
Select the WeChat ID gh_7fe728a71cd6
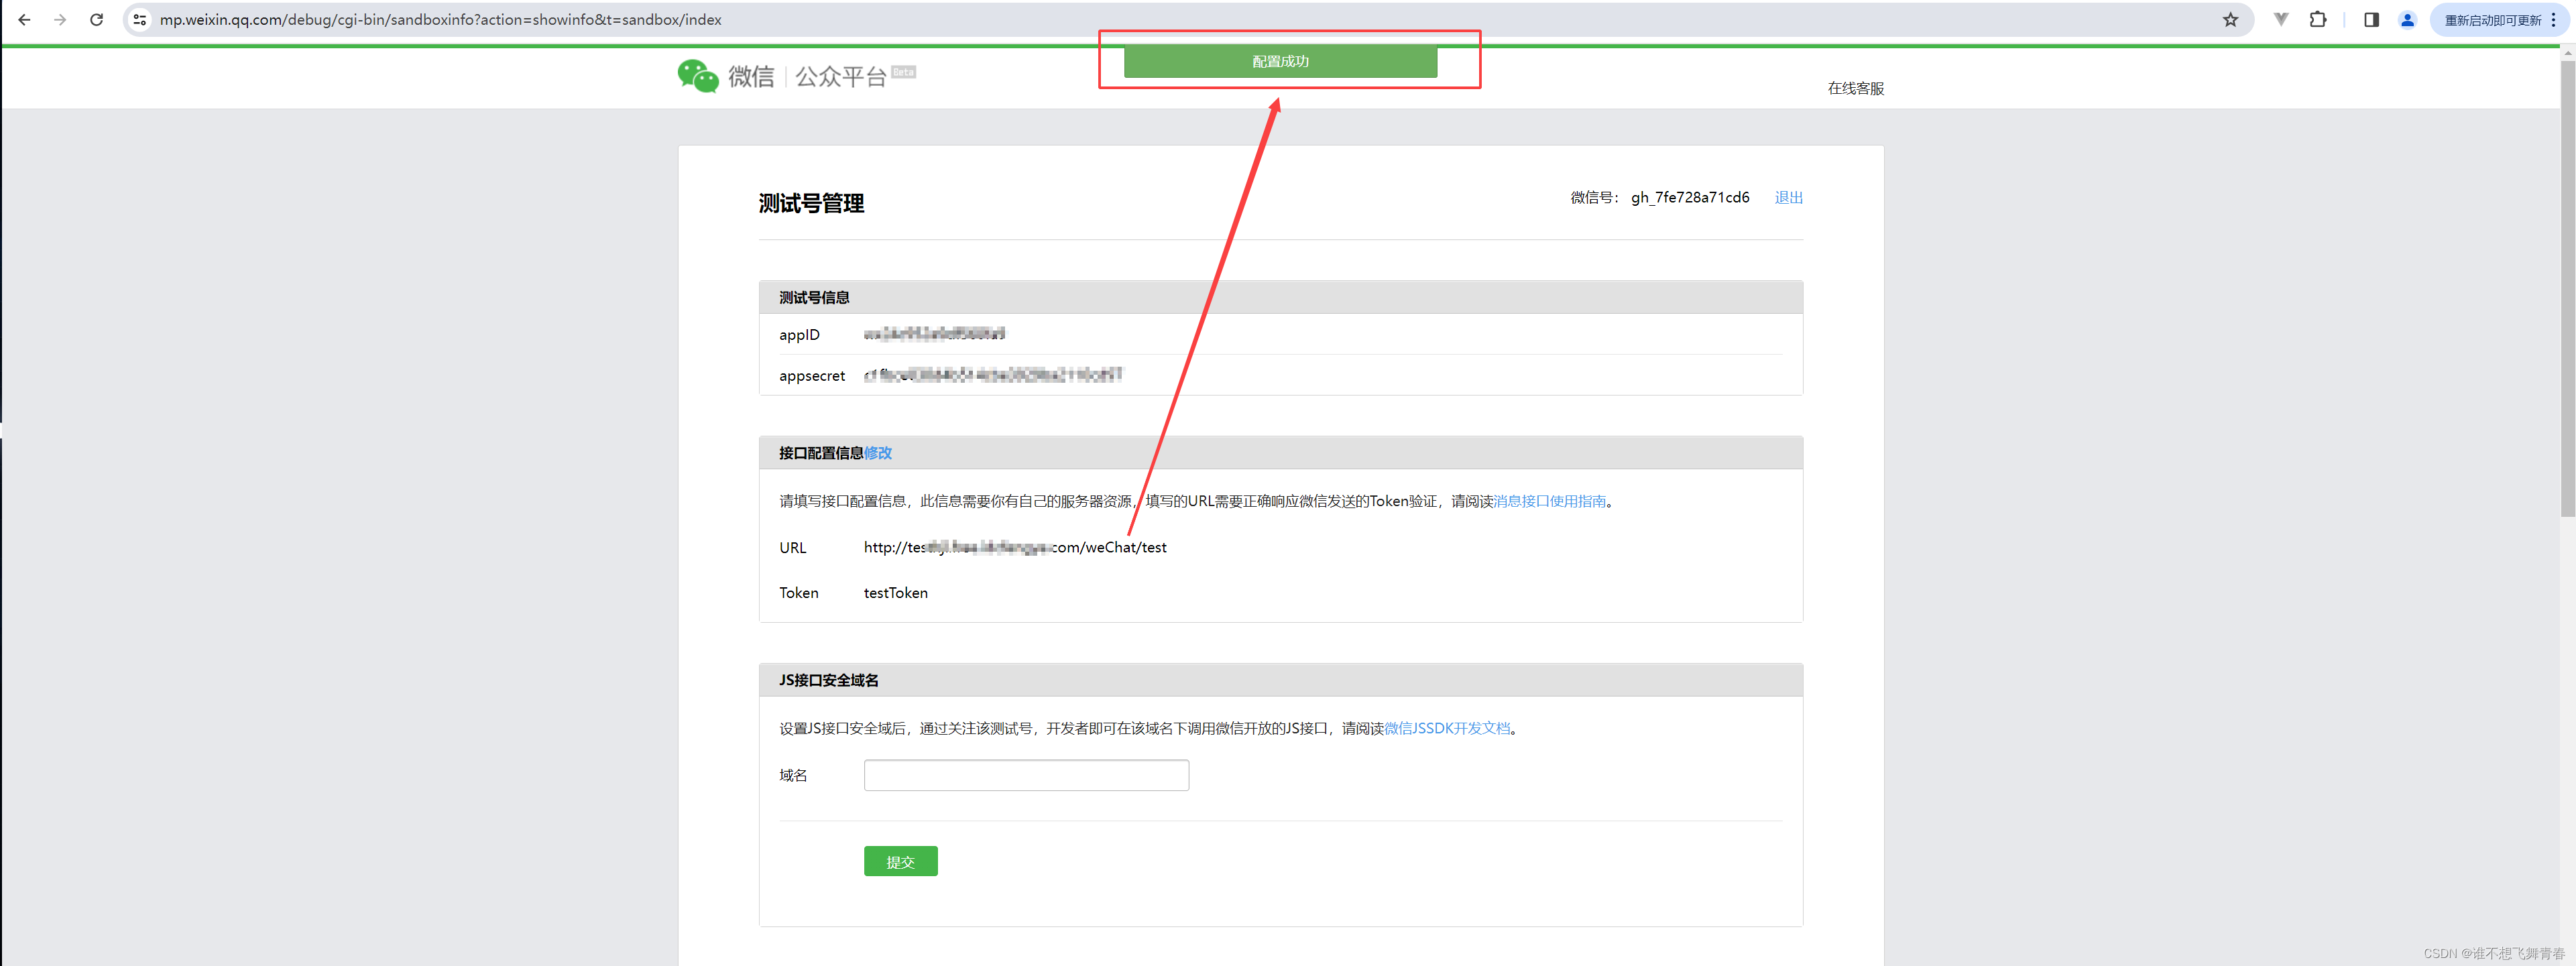click(1690, 197)
